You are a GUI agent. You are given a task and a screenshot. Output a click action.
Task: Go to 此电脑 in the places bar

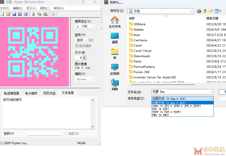click(x=115, y=70)
